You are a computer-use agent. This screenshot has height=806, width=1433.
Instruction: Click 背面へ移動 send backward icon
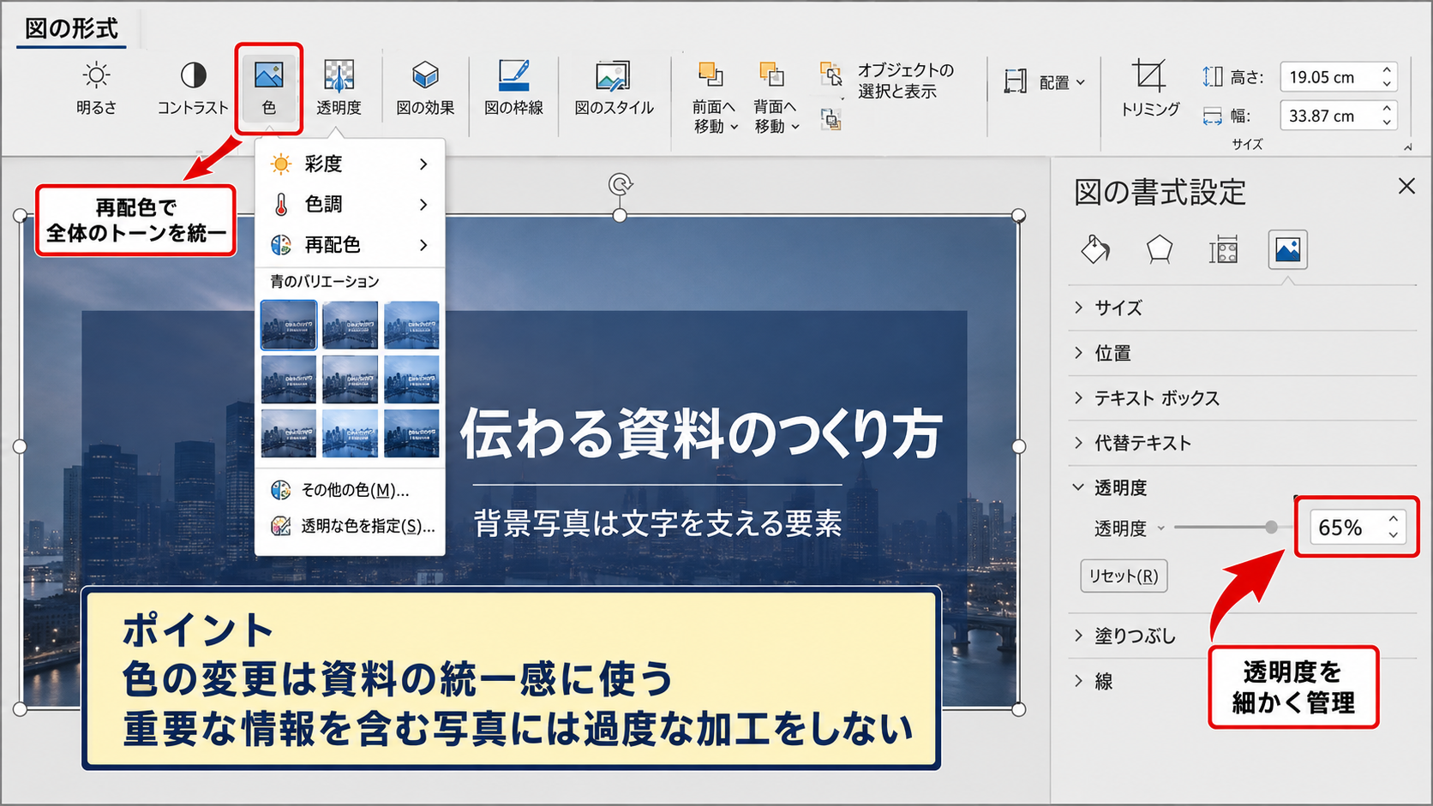coord(771,75)
